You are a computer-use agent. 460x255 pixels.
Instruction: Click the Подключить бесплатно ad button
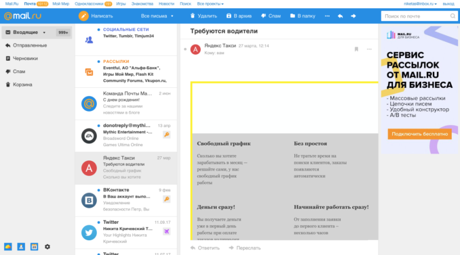[419, 134]
